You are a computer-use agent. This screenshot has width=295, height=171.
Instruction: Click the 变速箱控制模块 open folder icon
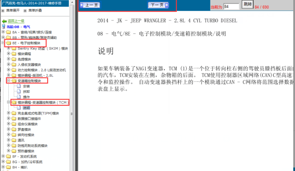(x=14, y=81)
